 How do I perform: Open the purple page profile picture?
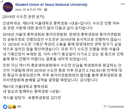click(8, 7)
